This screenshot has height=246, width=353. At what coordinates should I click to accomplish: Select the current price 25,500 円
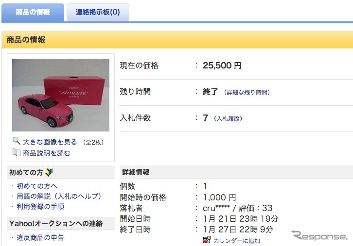[x=222, y=66]
